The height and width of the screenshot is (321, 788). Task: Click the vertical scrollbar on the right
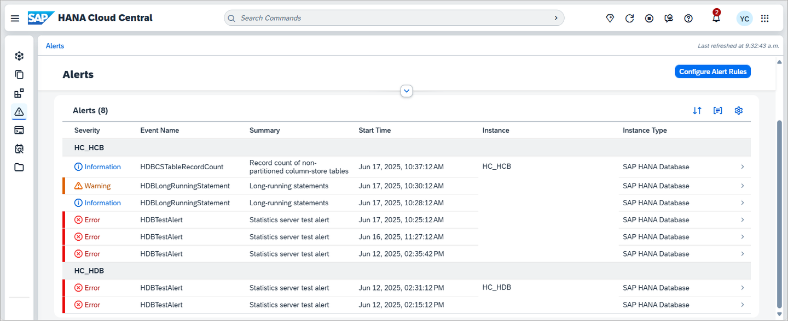(x=779, y=213)
